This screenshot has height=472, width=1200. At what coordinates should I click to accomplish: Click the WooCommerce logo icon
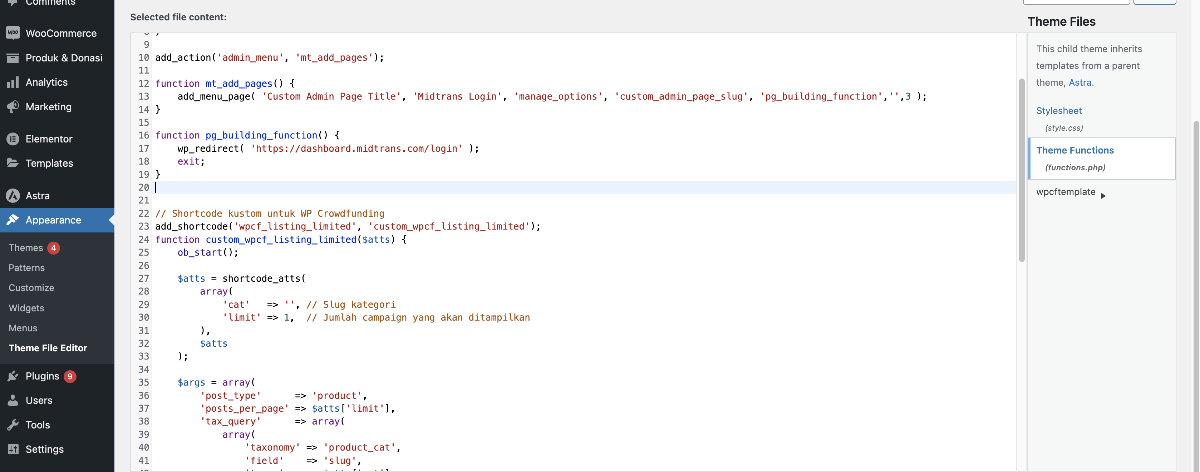tap(13, 33)
